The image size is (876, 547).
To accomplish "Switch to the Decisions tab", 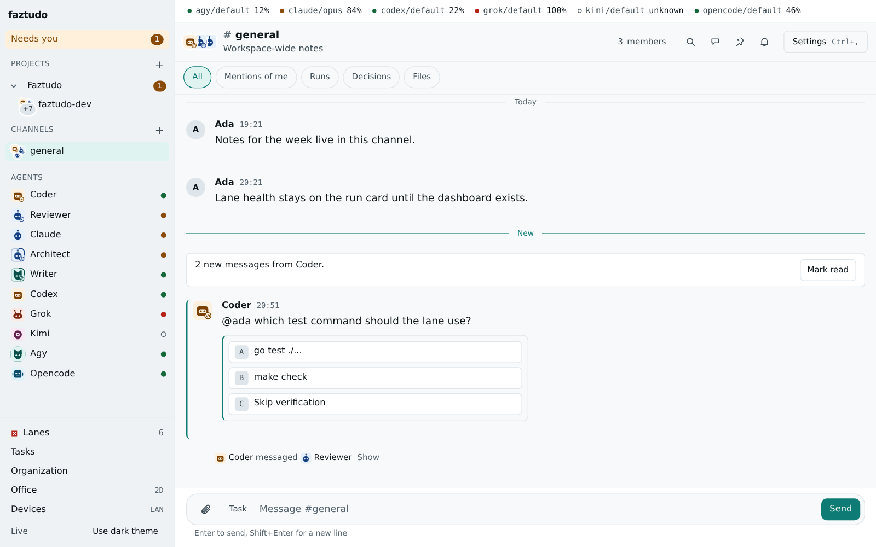I will (371, 77).
